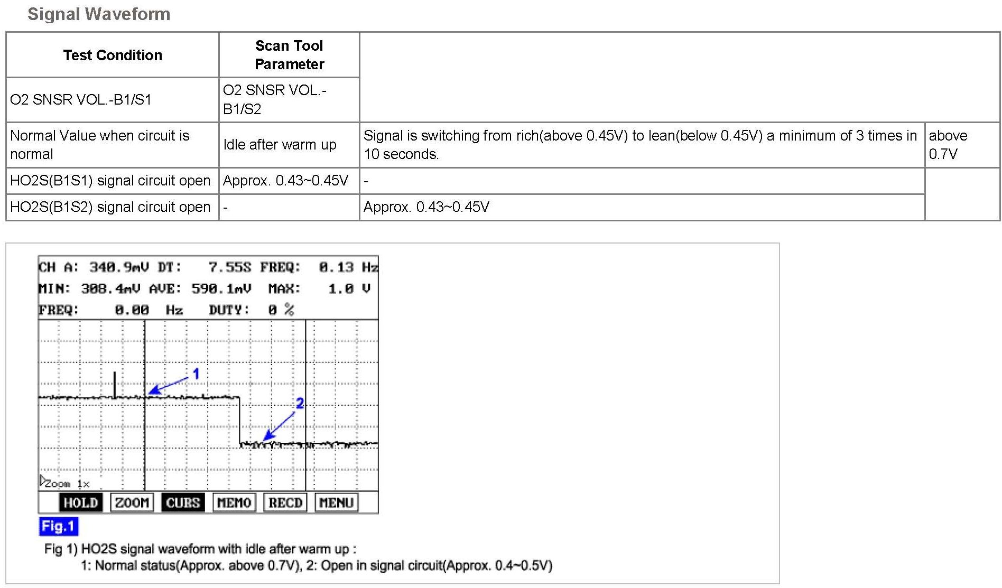
Task: Click the oscilloscope waveform display
Action: coord(208,405)
